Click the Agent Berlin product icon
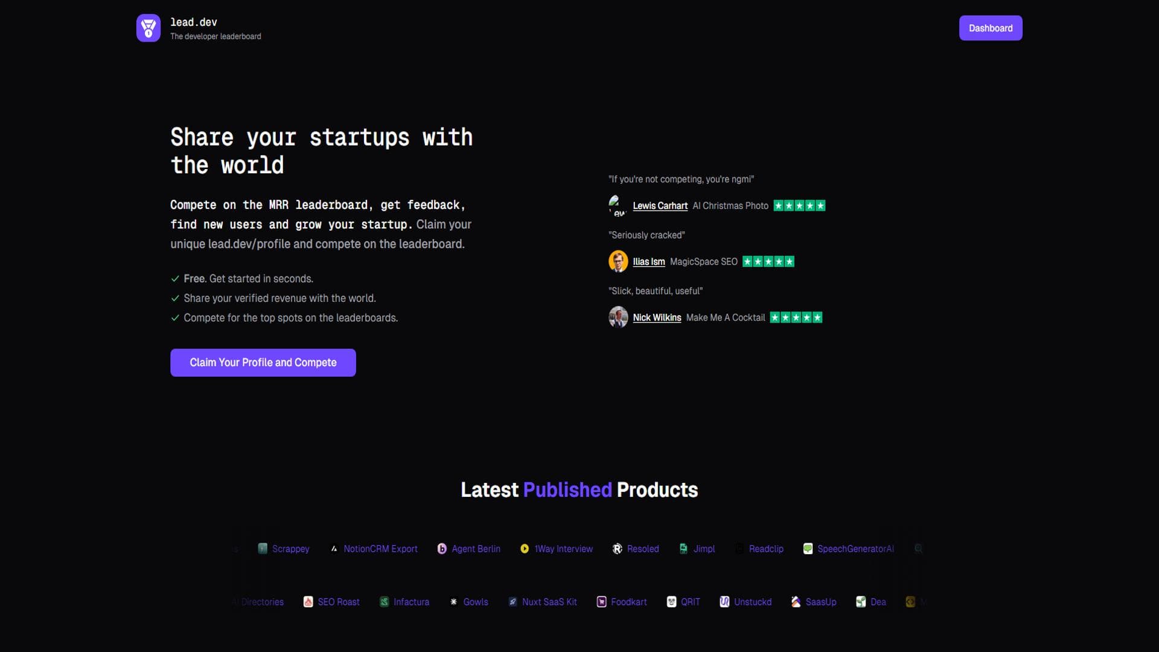 click(x=442, y=549)
